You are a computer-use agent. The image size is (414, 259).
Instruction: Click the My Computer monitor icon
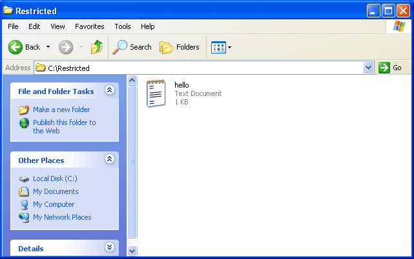(24, 205)
